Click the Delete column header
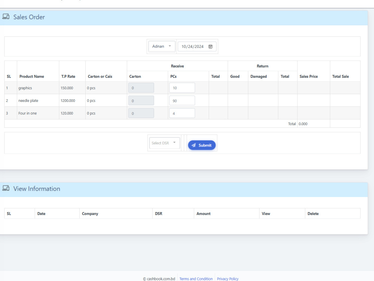The height and width of the screenshot is (281, 374). (x=313, y=214)
